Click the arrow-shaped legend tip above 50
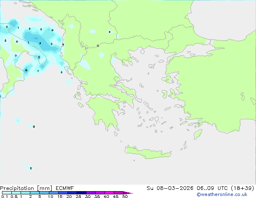 [x=128, y=193]
